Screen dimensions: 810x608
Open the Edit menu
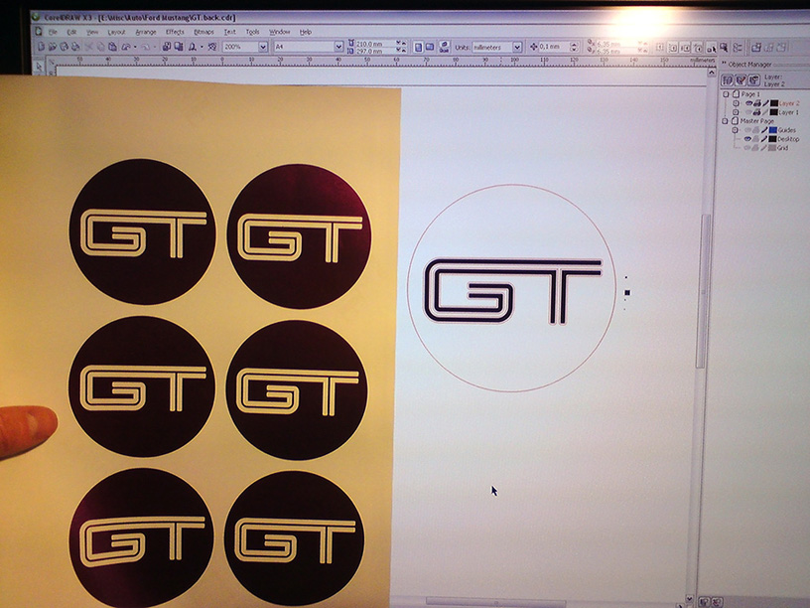71,32
